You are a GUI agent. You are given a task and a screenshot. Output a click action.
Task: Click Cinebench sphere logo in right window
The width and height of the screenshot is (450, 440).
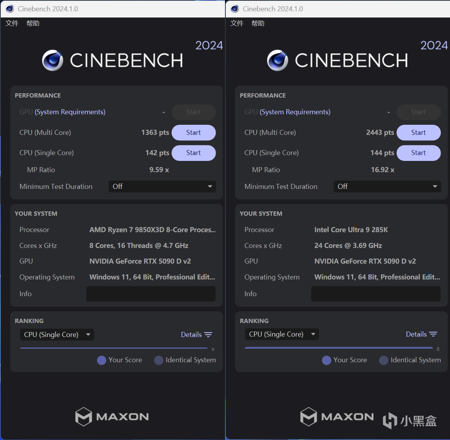click(277, 60)
